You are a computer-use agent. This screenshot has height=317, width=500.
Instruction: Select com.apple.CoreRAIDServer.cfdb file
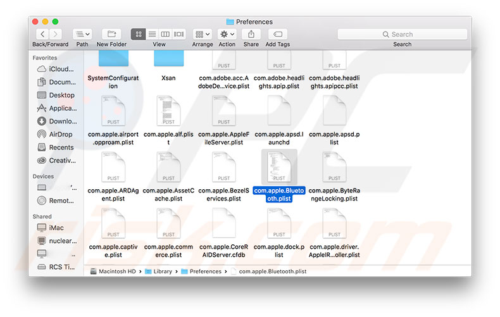tap(224, 233)
